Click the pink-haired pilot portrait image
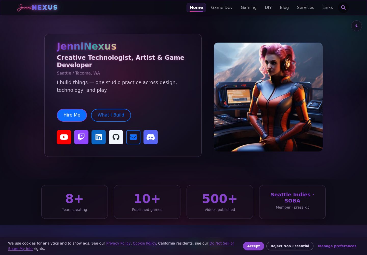 268,97
